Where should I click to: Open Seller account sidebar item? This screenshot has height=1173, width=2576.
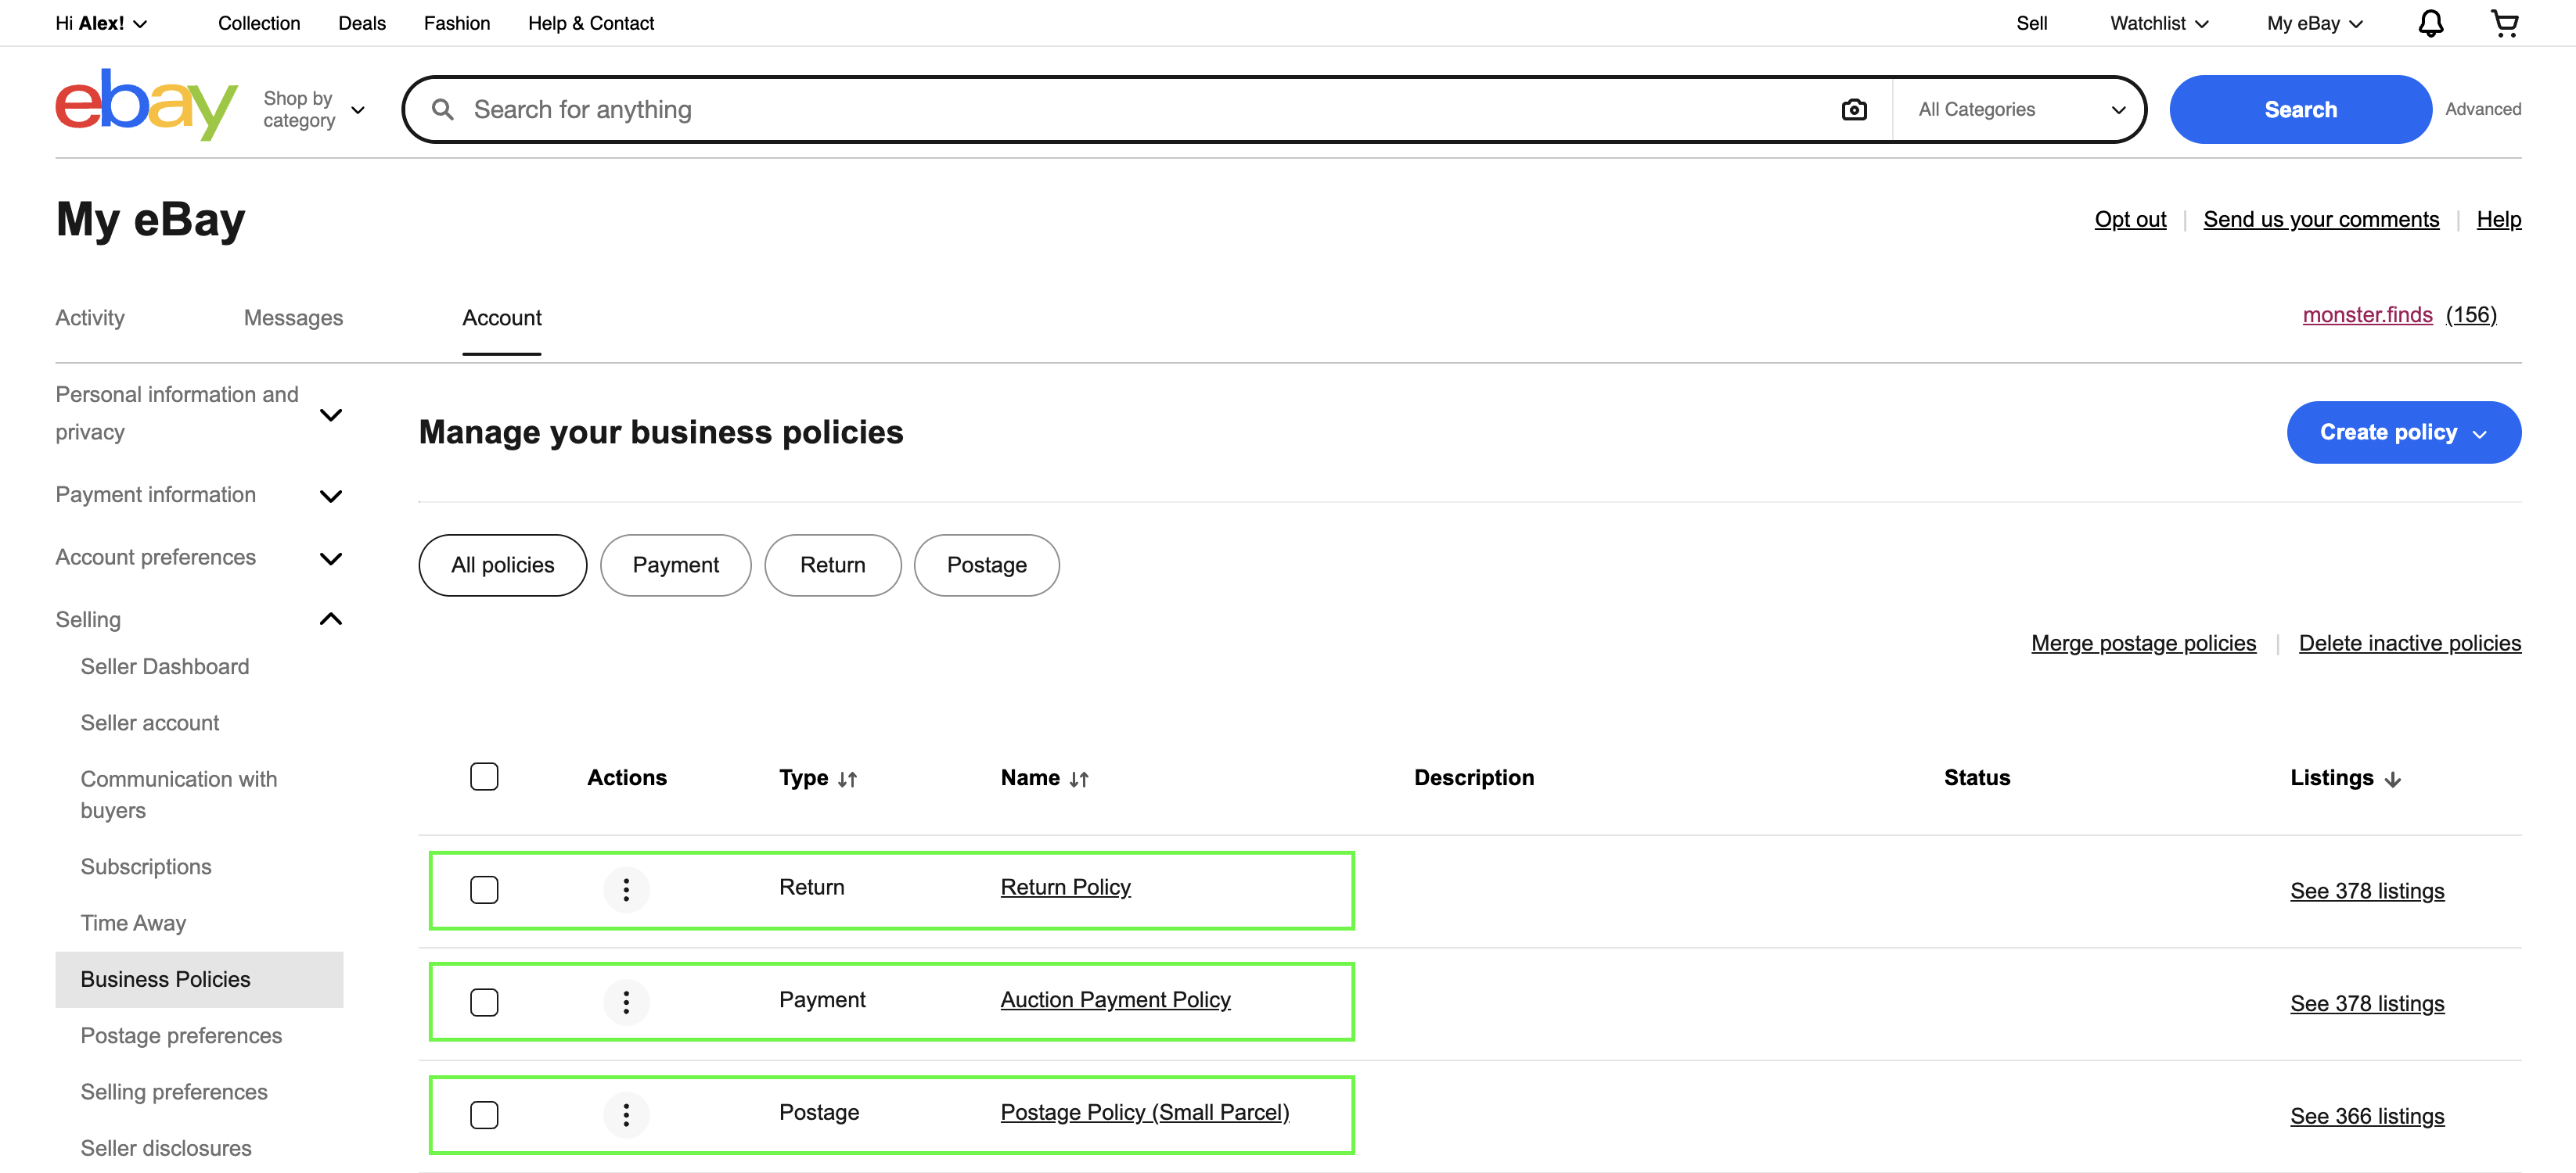pyautogui.click(x=150, y=723)
